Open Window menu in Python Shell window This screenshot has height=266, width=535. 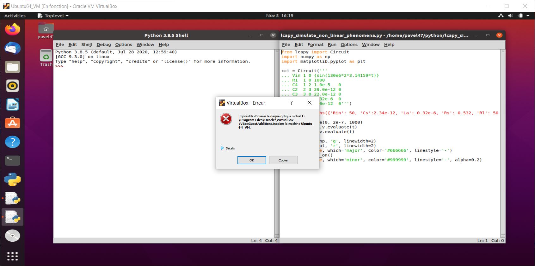pyautogui.click(x=145, y=45)
